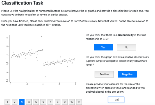Open the last graph, number 11
The height and width of the screenshot is (105, 155).
pyautogui.click(x=79, y=102)
